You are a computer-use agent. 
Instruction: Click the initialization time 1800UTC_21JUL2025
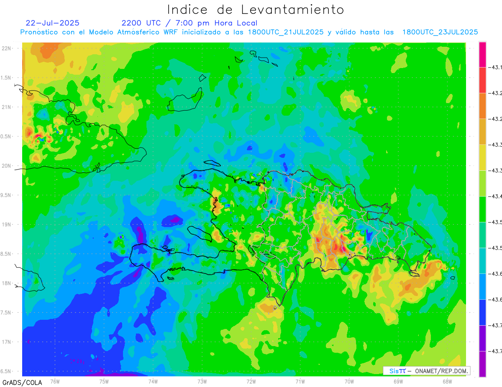(286, 32)
